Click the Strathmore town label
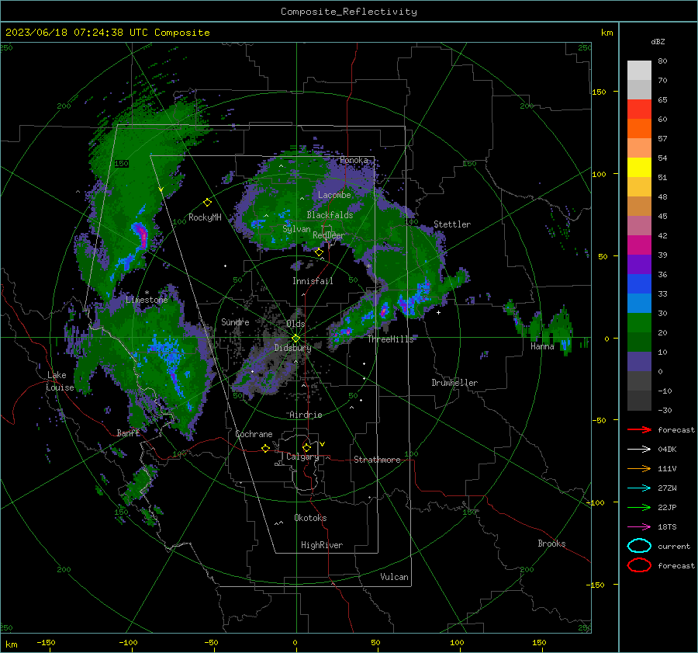This screenshot has width=698, height=653. (377, 460)
